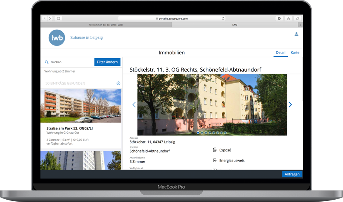Select first image carousel dot
The image size is (343, 202).
tap(198, 133)
